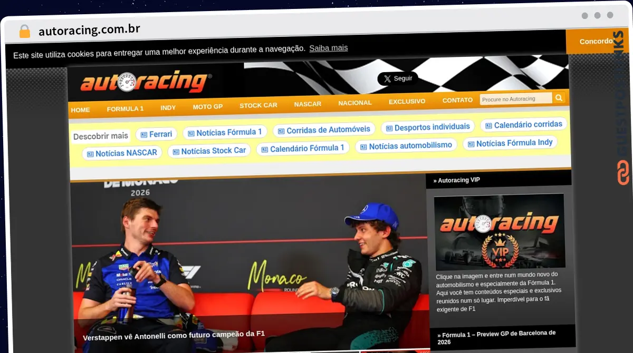Click the icon beside Notícias Fórmula Indy
Screen dimensions: 633x353
coord(471,144)
